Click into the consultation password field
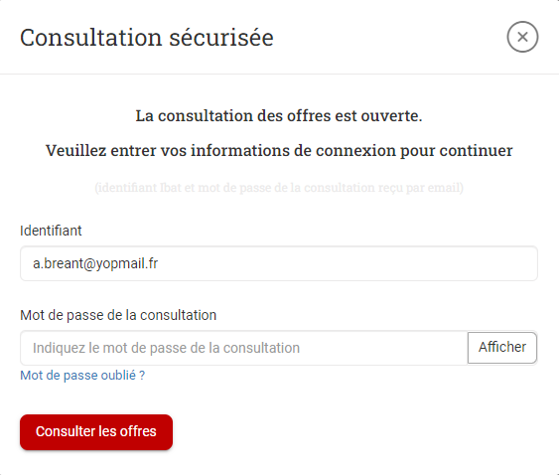 click(x=244, y=348)
